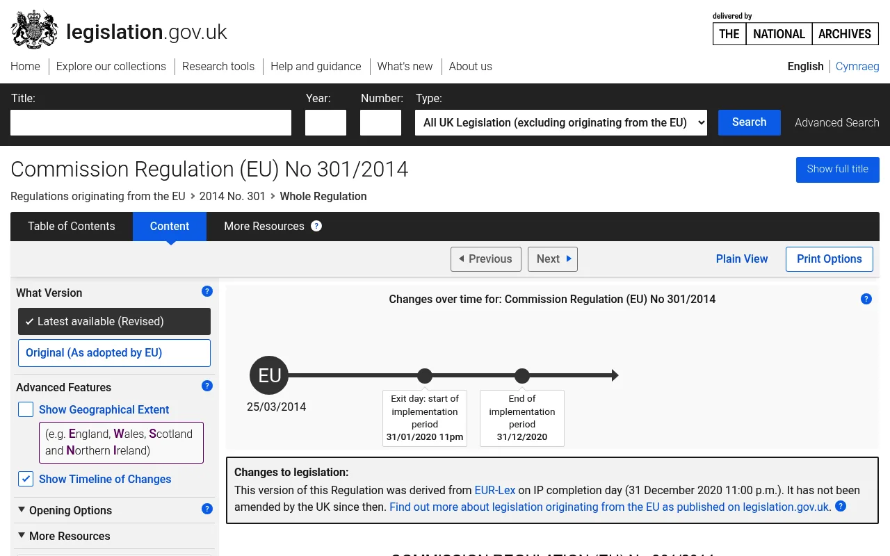This screenshot has width=890, height=556.
Task: Select End of implementation period timeline point
Action: (522, 376)
